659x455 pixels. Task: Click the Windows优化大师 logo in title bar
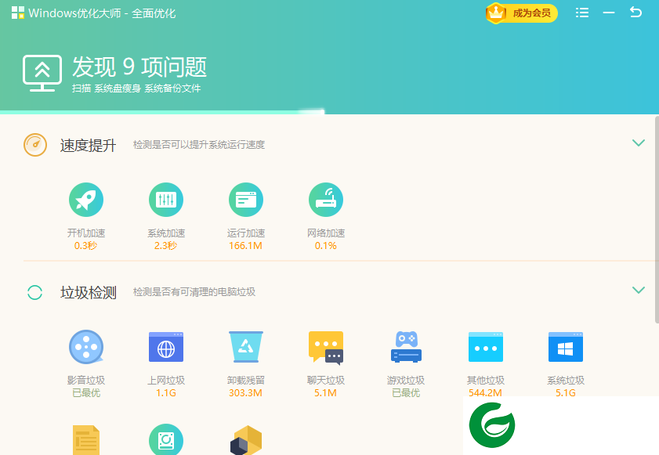[x=18, y=13]
